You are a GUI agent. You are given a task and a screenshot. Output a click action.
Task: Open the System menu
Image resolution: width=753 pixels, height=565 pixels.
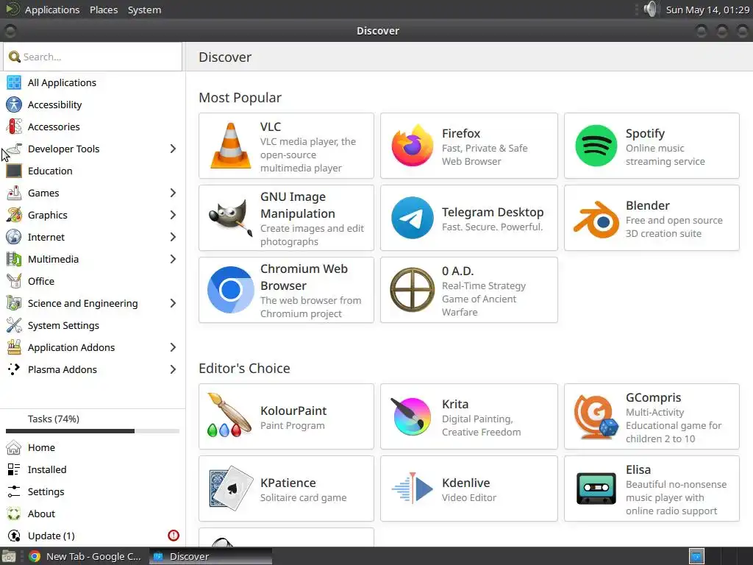point(144,10)
